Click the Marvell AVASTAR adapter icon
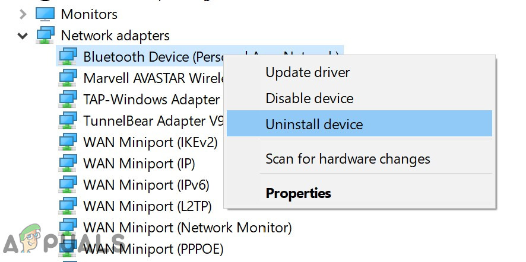 click(68, 78)
